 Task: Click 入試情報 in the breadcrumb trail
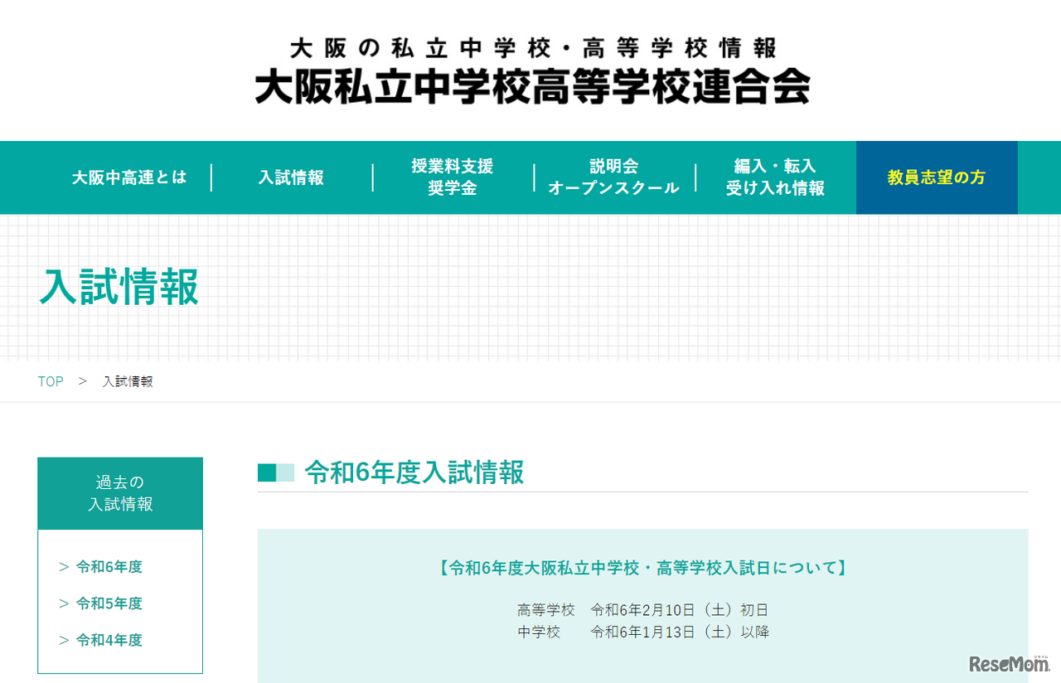click(x=128, y=381)
